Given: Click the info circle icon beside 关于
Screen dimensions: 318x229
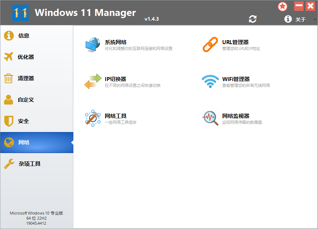Looking at the screenshot, I should pos(288,19).
